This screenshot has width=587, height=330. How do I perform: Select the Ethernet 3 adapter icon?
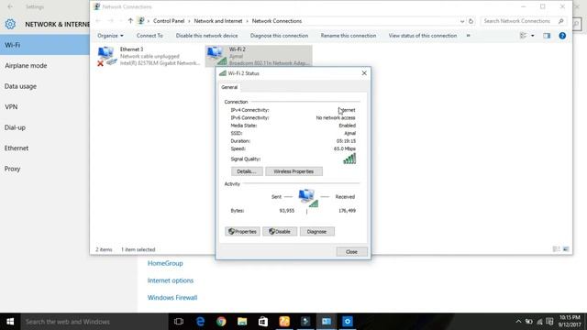107,56
